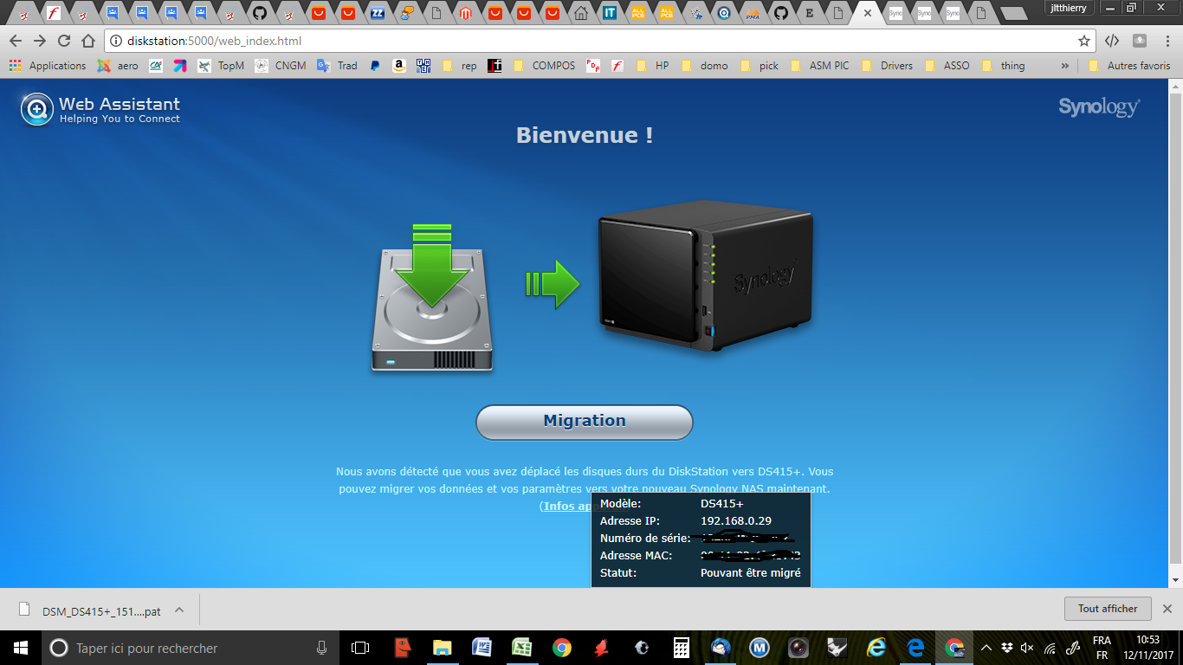Click the muted volume tray icon
This screenshot has width=1183, height=665.
pos(1028,648)
